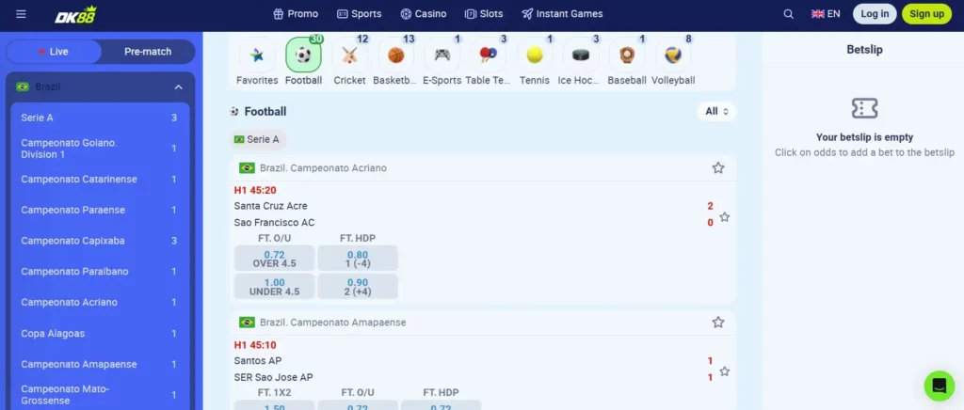Screen dimensions: 964x410
Task: Open Campeonato Catarinense in sidebar
Action: pos(99,180)
